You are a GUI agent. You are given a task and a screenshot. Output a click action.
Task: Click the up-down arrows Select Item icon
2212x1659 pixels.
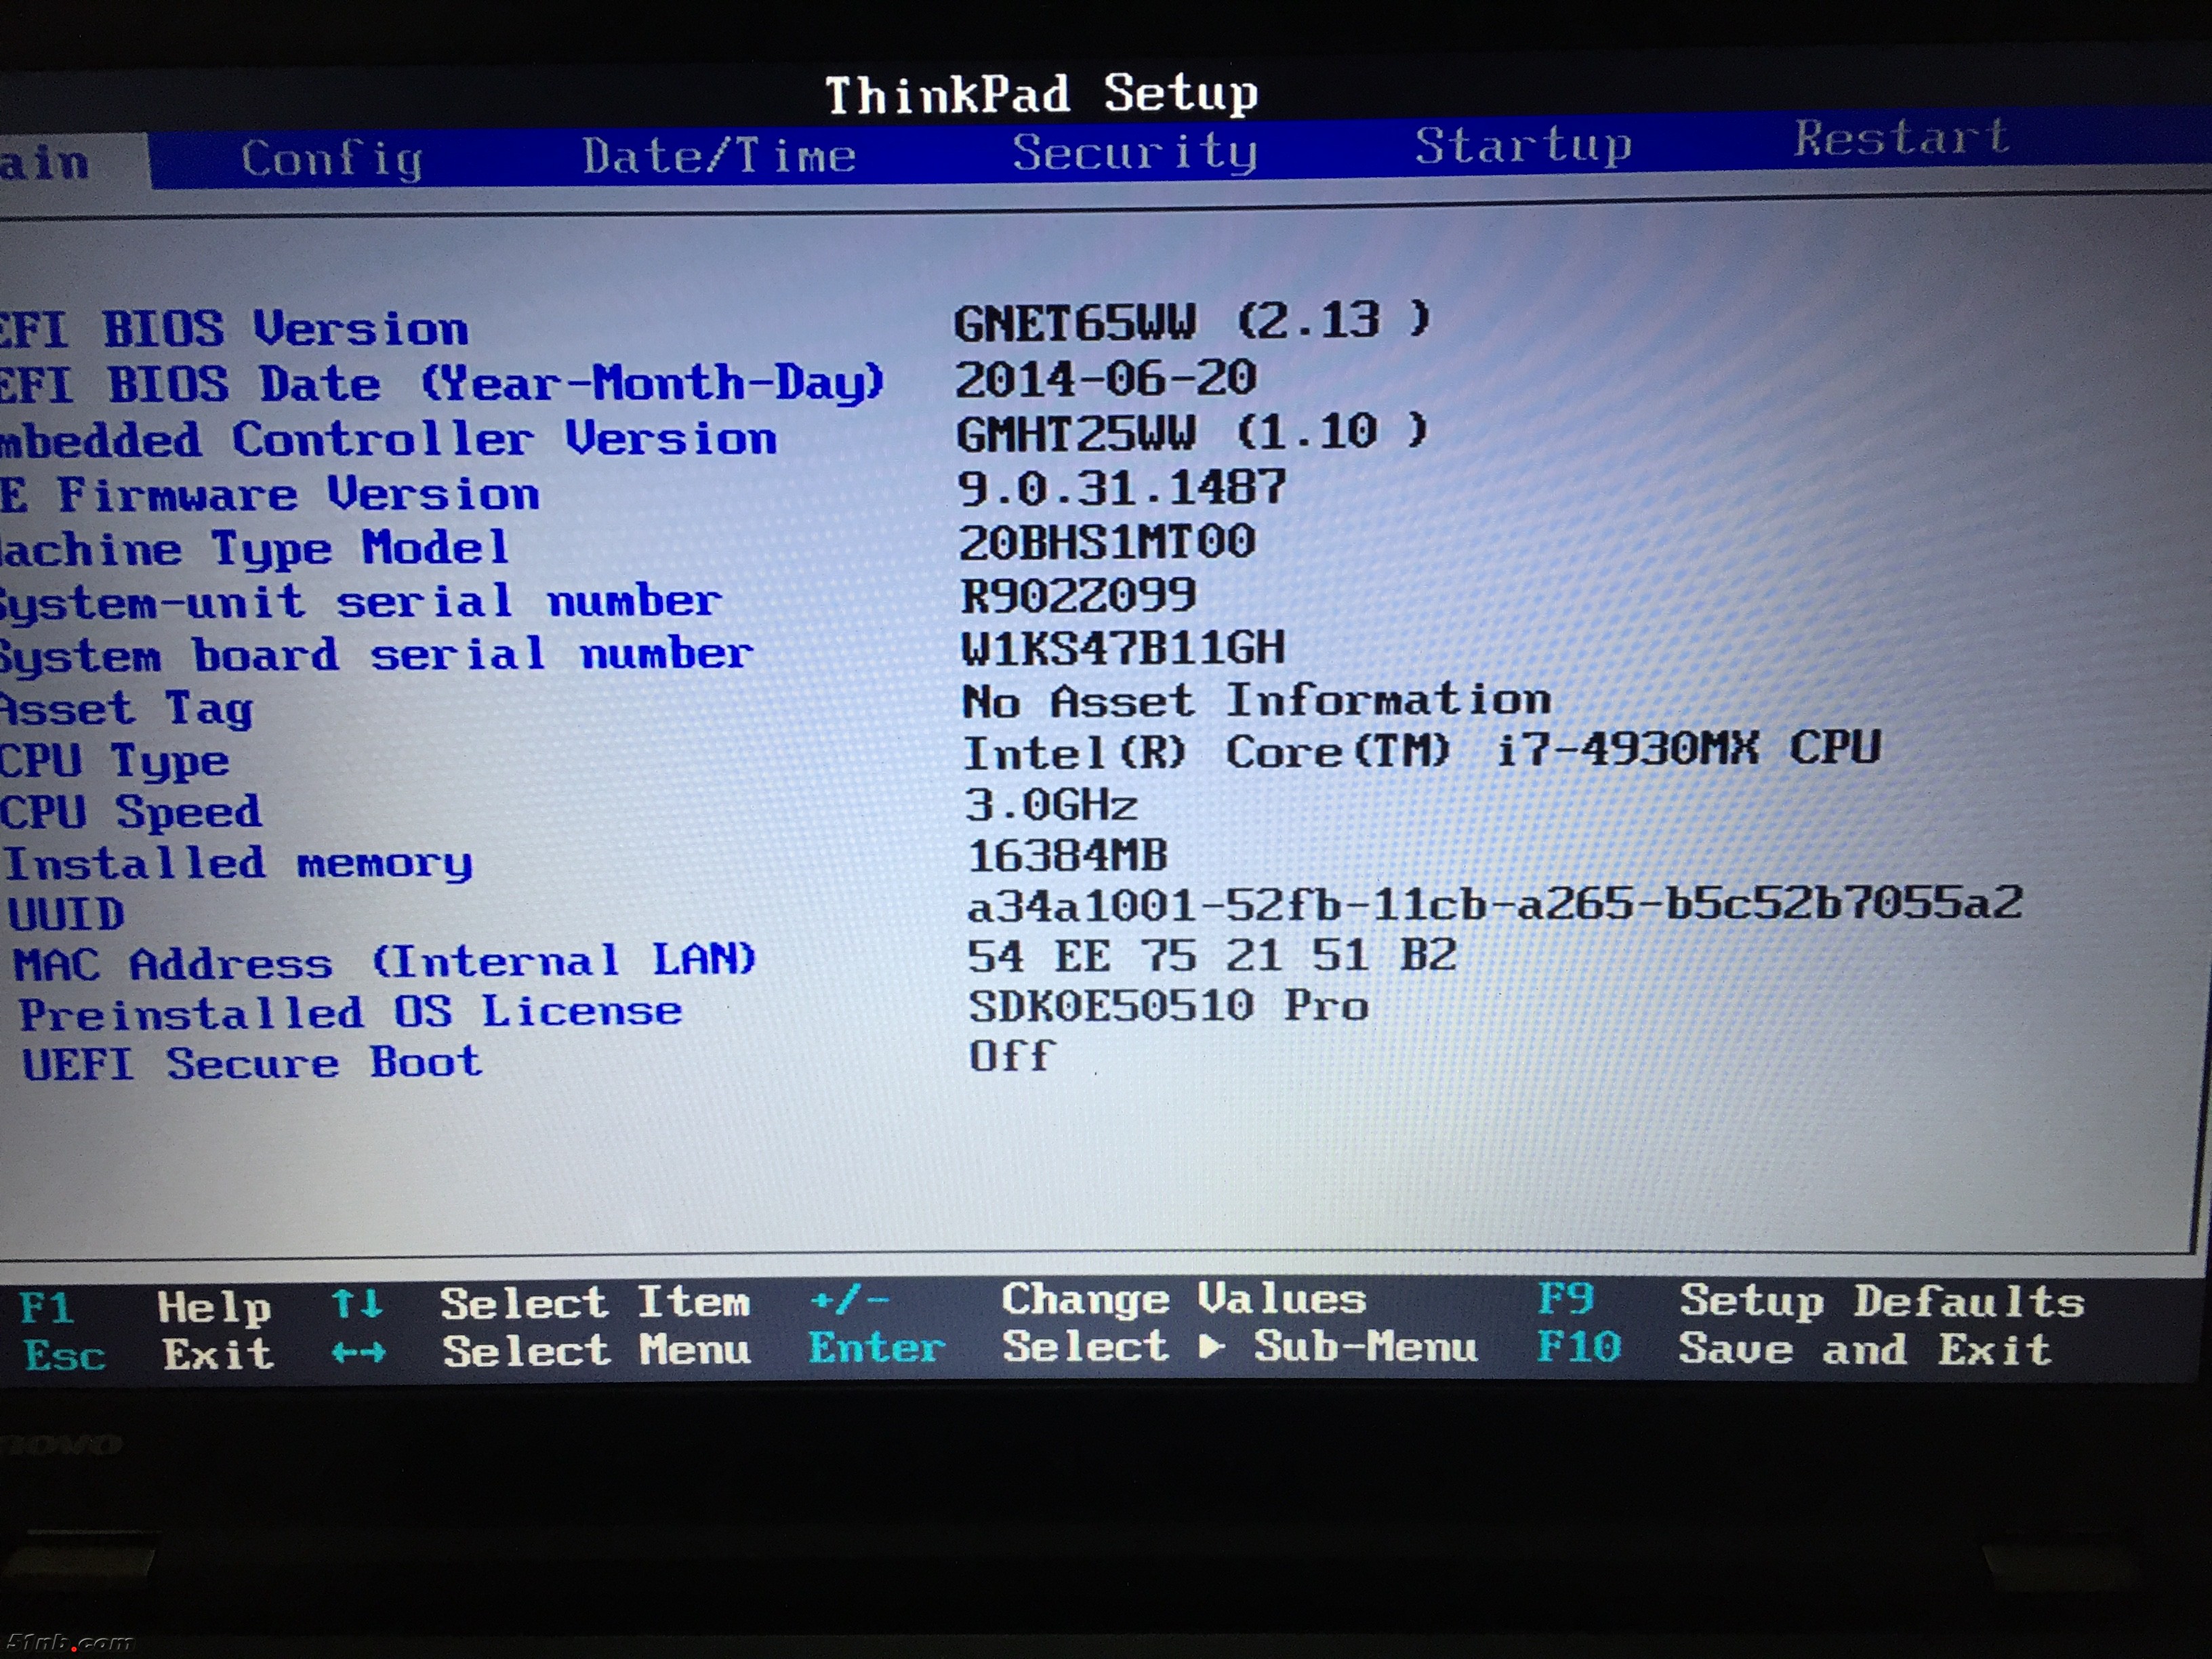[357, 1304]
